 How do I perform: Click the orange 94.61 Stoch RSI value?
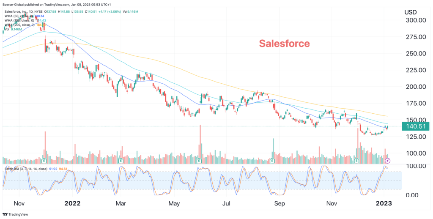63,168
